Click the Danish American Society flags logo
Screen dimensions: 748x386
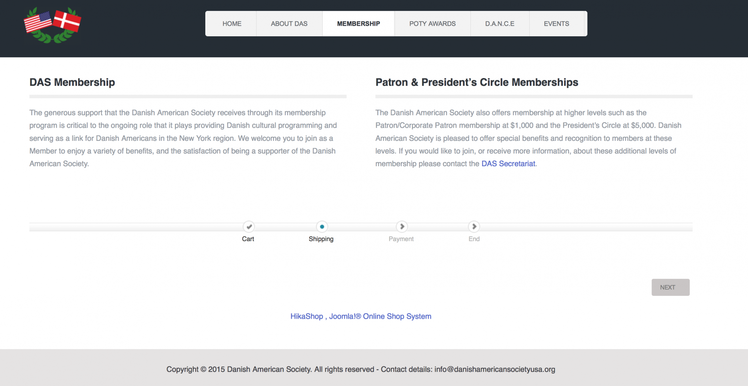click(52, 25)
